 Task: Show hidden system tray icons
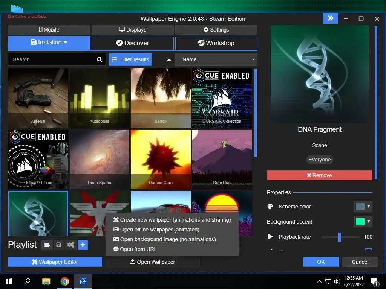point(319,281)
